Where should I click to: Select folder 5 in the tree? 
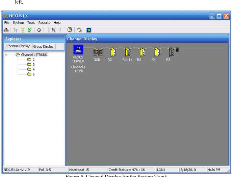[x=31, y=74]
